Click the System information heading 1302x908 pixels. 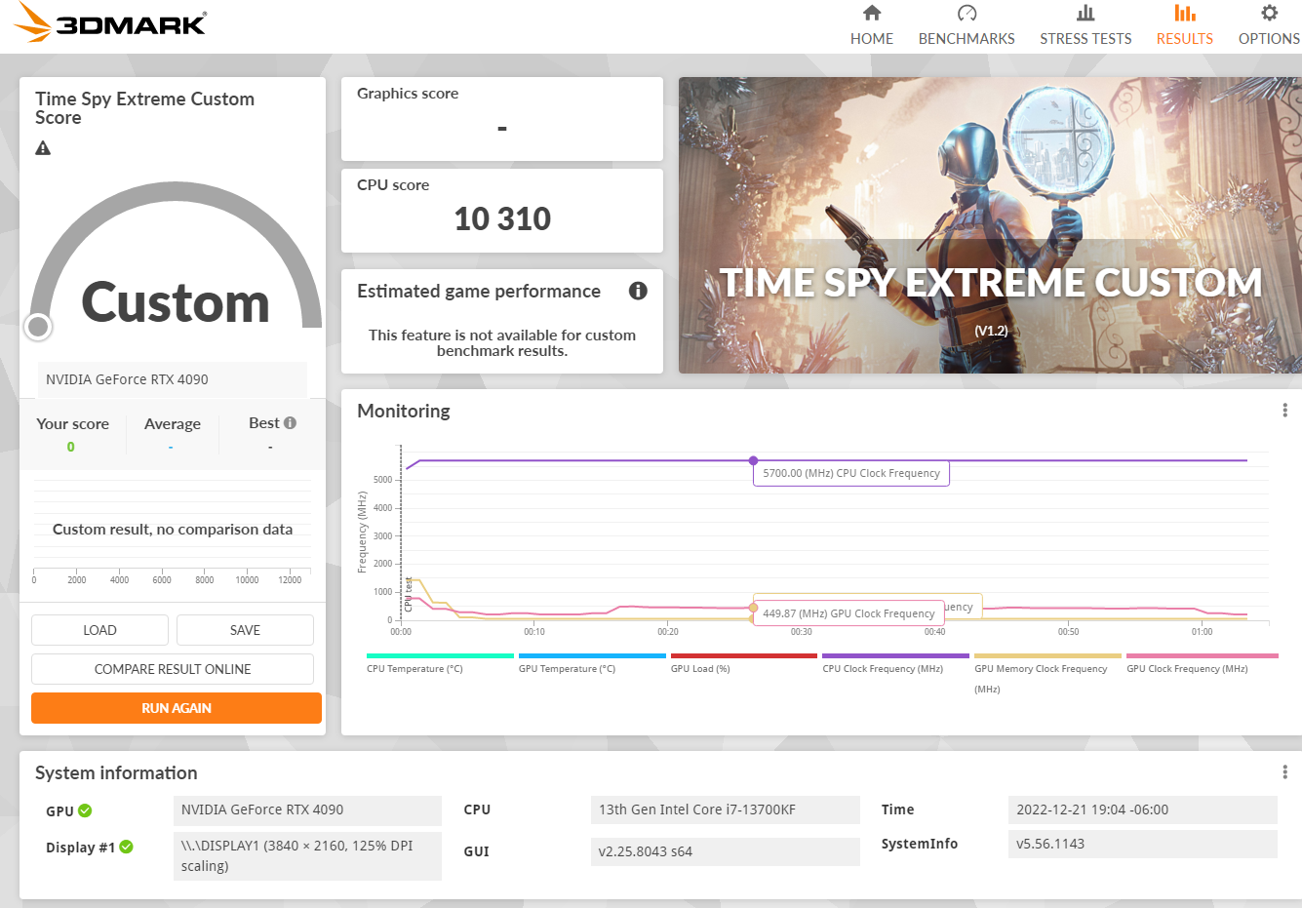tap(116, 772)
